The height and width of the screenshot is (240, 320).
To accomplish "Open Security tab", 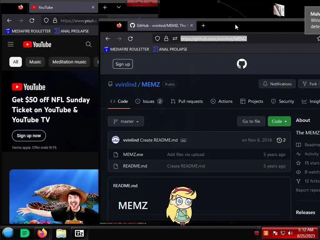I will point(282,102).
